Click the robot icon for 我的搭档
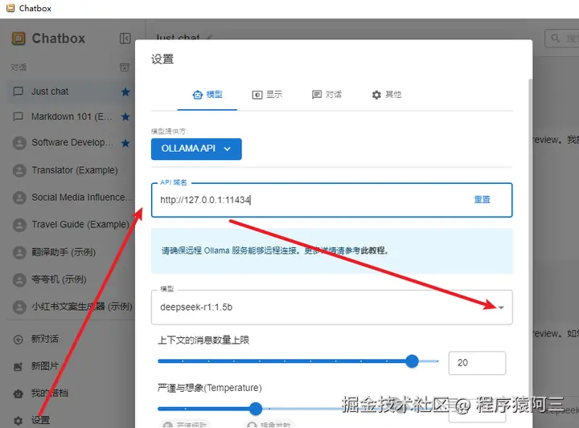Screen dimensions: 579x428 [18, 393]
